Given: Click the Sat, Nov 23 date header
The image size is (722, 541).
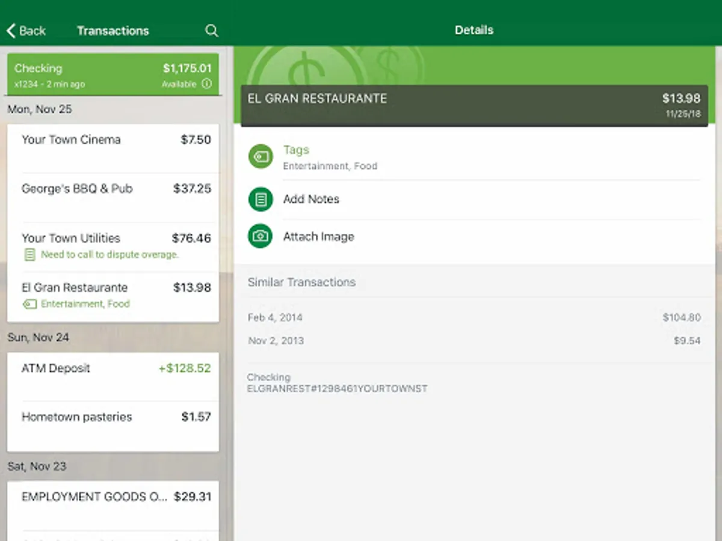Looking at the screenshot, I should click(37, 466).
